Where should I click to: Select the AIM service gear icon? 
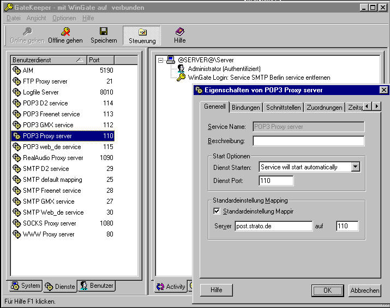[16, 70]
